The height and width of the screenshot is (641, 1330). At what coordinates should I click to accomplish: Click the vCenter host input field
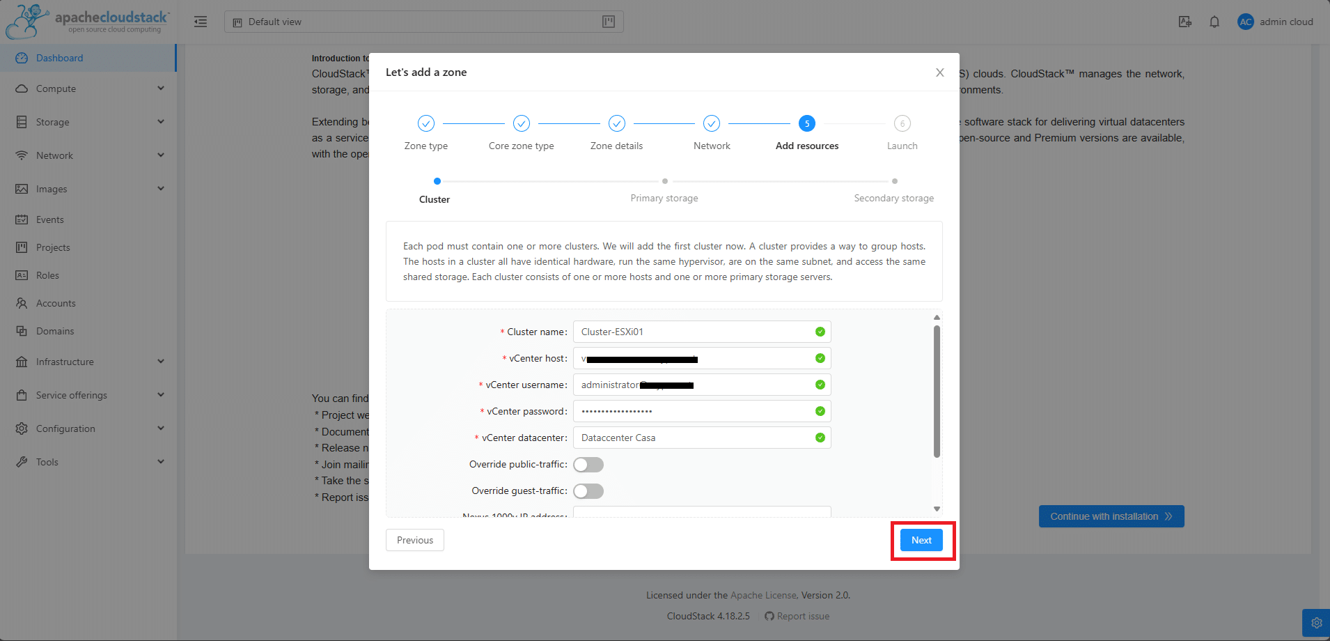pyautogui.click(x=702, y=358)
